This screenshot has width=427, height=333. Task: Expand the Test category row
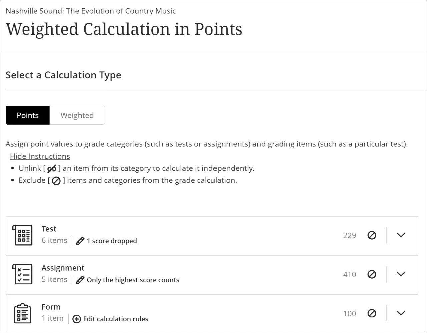[401, 235]
